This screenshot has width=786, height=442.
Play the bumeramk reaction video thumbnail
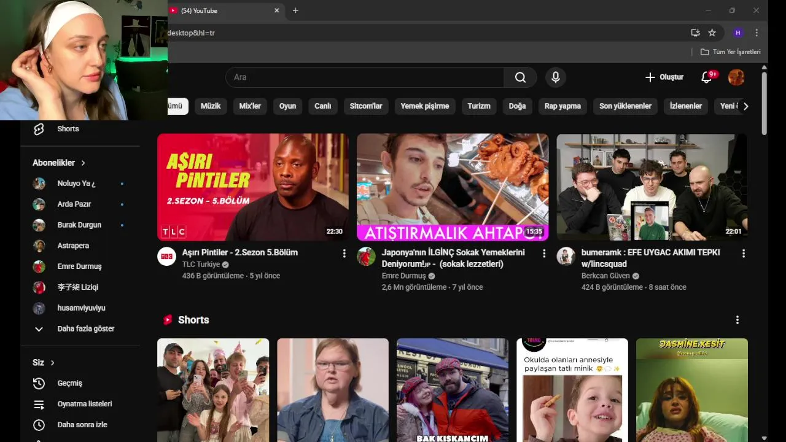[x=652, y=187]
